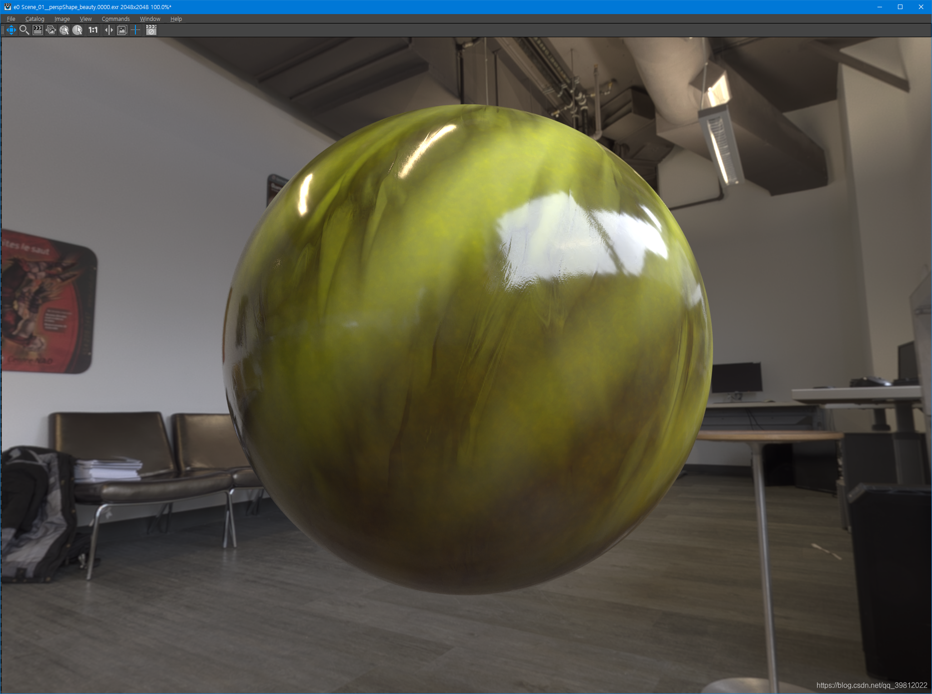The width and height of the screenshot is (932, 694).
Task: Click the blog.csdn.net watermark link
Action: 871,685
